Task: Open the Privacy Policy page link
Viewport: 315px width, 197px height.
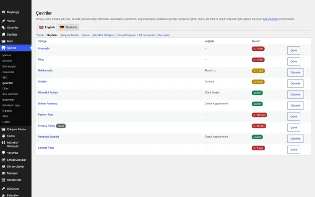Action: click(46, 126)
